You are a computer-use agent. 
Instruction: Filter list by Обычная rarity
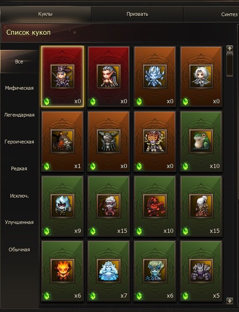[19, 250]
